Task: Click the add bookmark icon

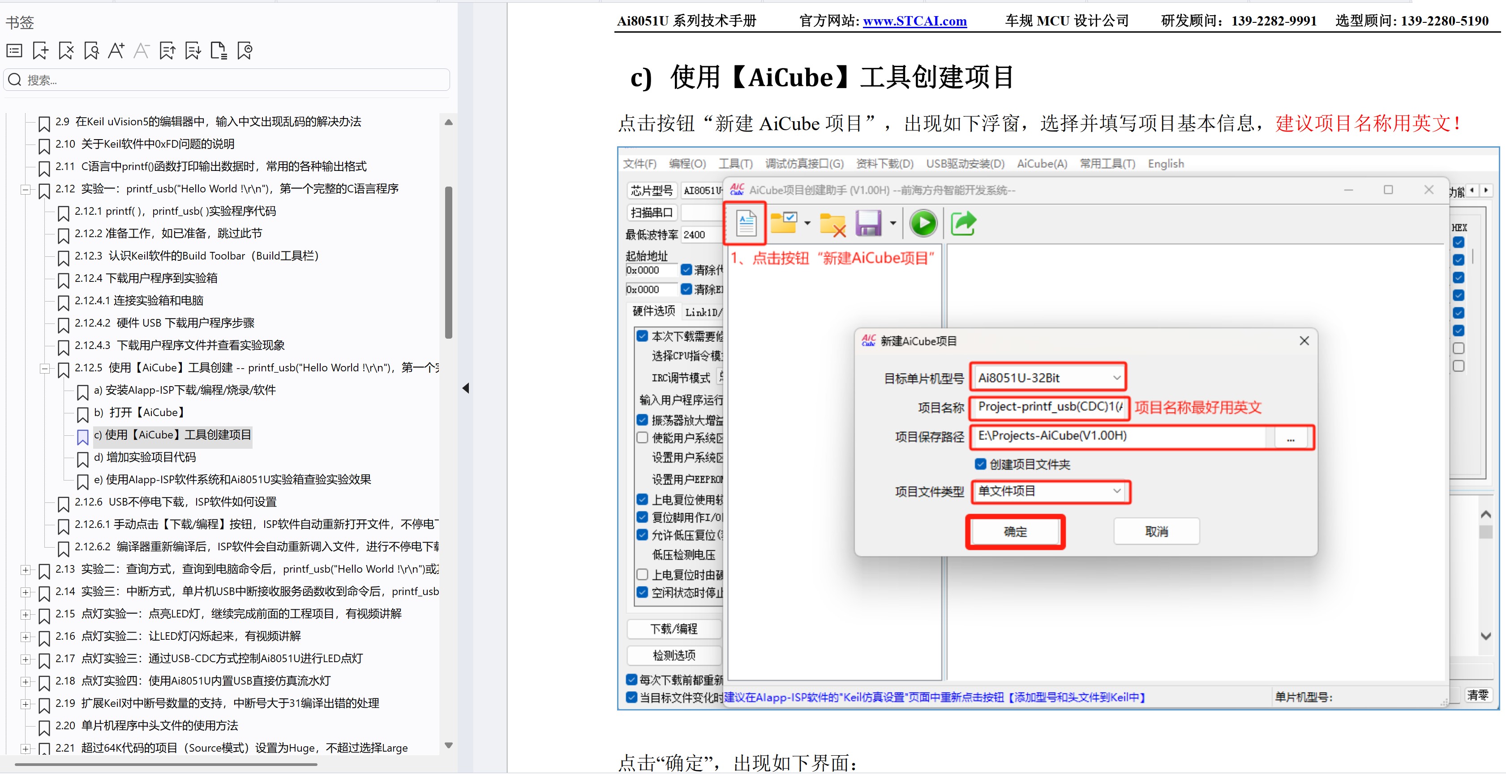Action: point(40,51)
